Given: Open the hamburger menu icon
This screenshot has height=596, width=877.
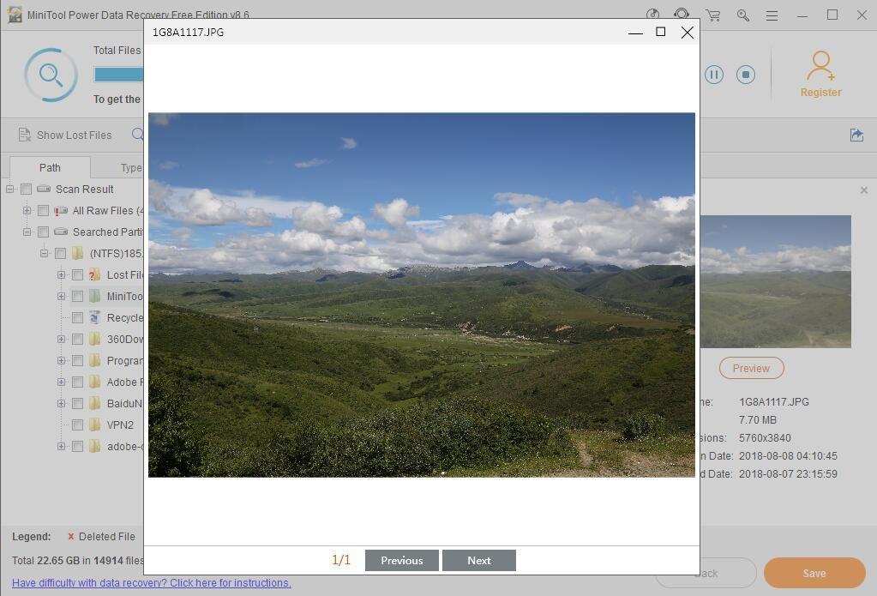Looking at the screenshot, I should click(x=772, y=15).
